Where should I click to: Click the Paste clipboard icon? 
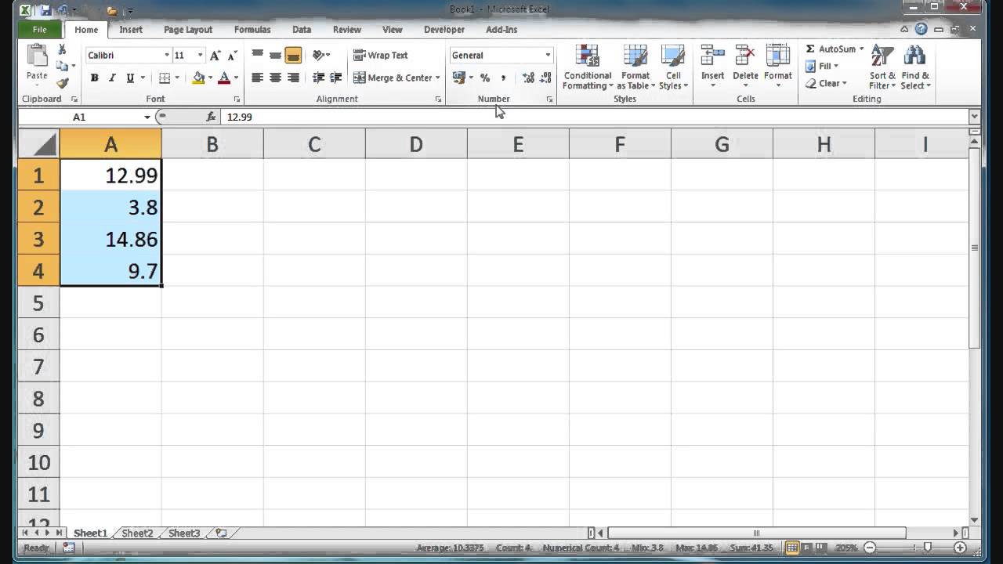click(x=37, y=56)
